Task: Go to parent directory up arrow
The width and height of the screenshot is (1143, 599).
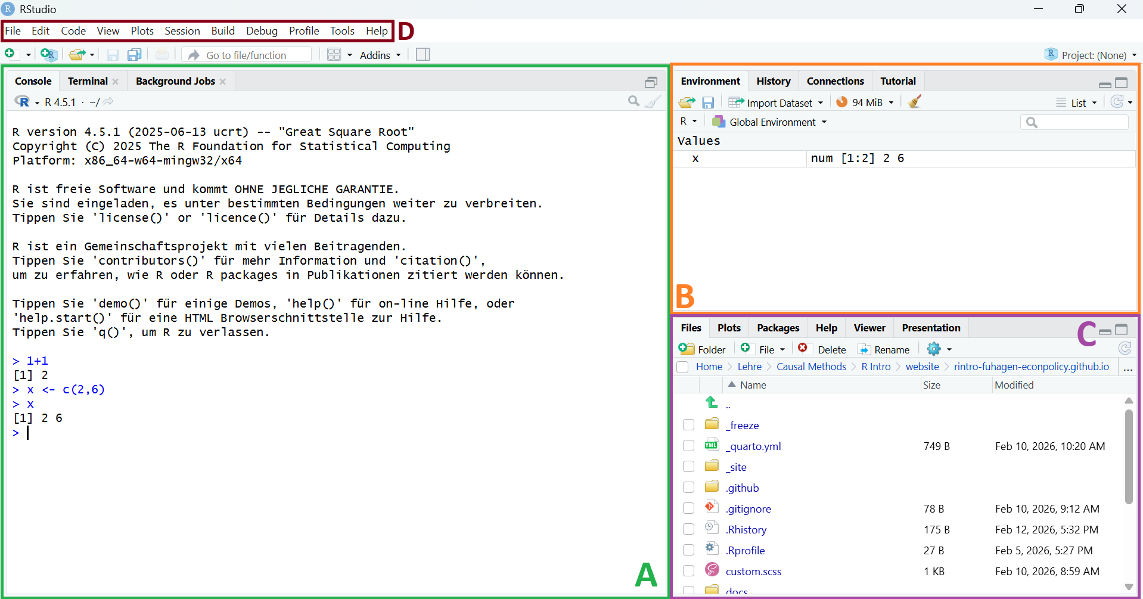Action: click(712, 402)
